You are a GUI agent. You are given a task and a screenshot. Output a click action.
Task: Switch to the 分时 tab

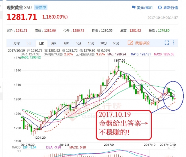point(17,43)
